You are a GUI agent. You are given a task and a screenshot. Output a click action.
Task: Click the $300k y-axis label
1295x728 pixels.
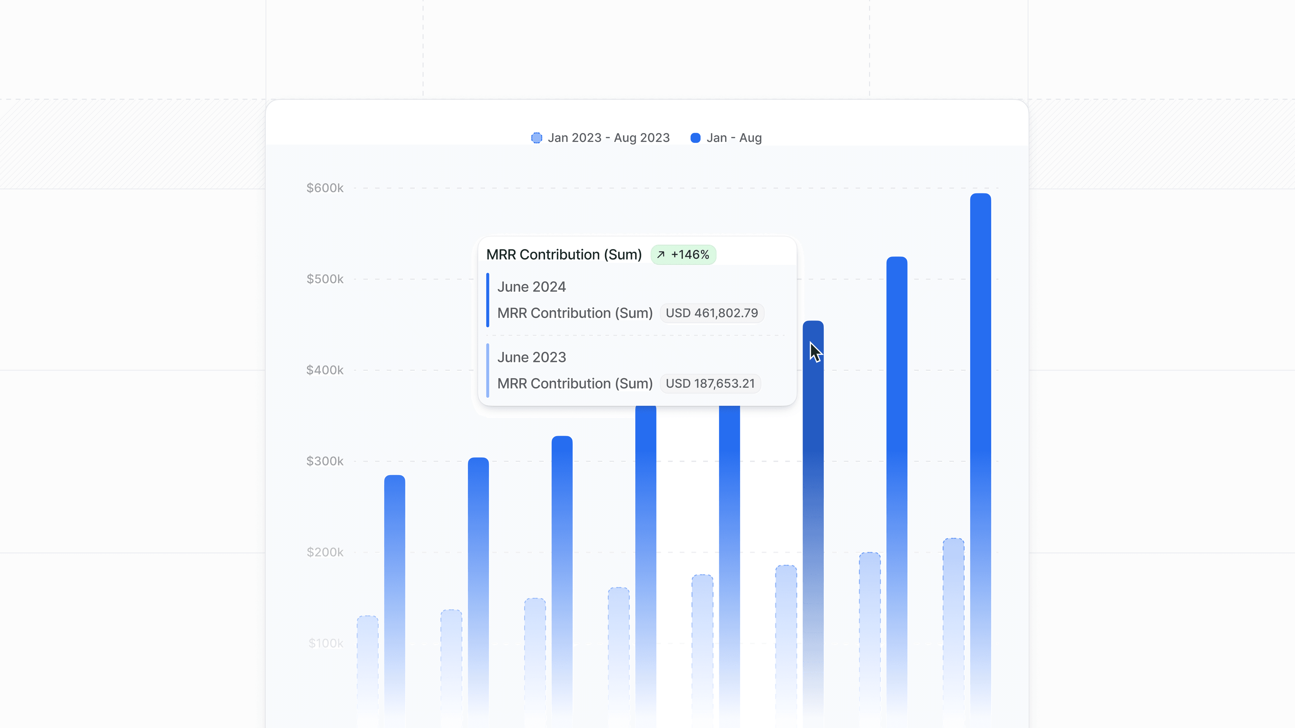tap(325, 461)
